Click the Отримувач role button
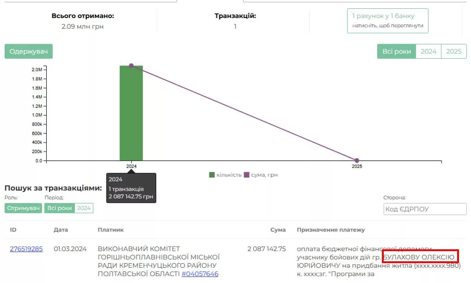The image size is (471, 283). (23, 208)
